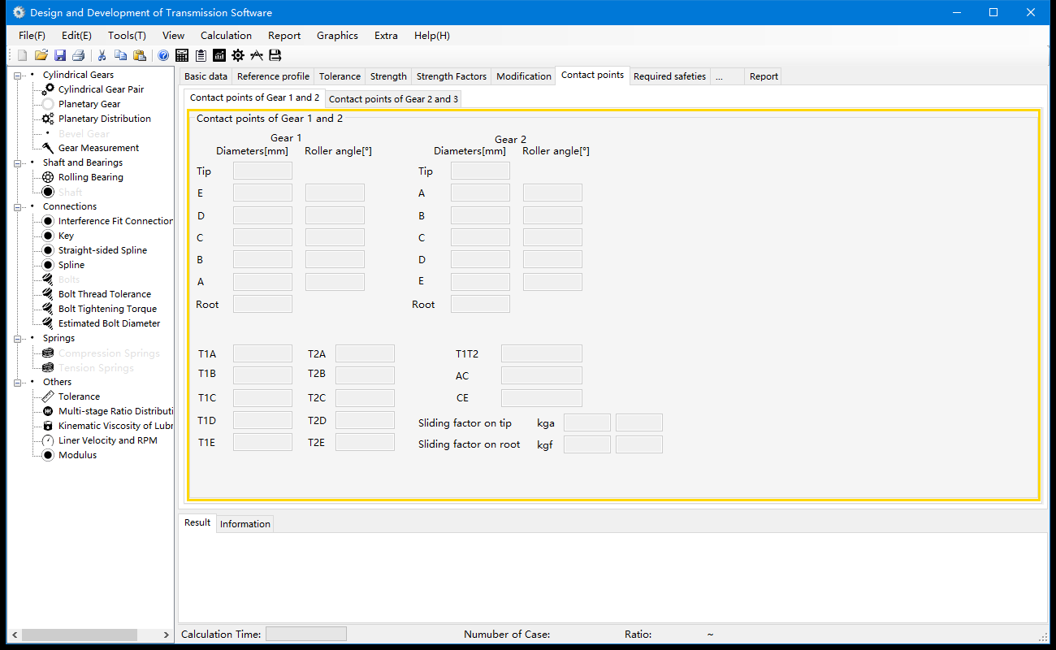Collapse the Springs tree node
Image resolution: width=1056 pixels, height=650 pixels.
tap(18, 338)
